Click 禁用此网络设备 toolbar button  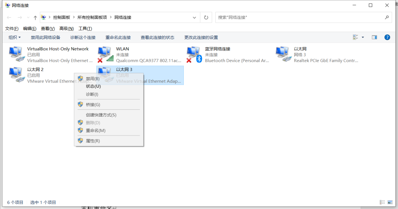45,38
